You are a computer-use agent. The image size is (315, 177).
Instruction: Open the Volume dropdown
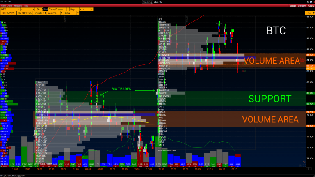62,13
